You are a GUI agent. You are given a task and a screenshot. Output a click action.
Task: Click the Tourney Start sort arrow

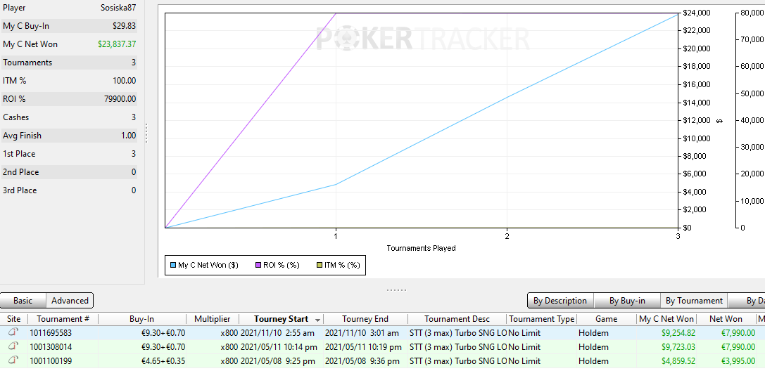[318, 320]
